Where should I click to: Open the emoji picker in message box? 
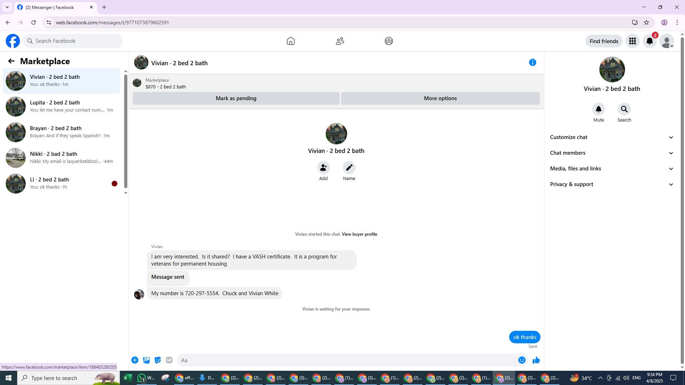tap(522, 360)
